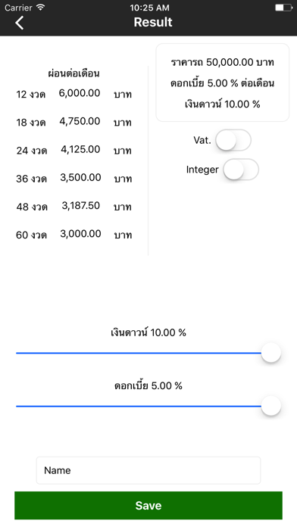Tap the ผ่อนต่อเดือน column heading
This screenshot has height=527, width=297.
[73, 73]
